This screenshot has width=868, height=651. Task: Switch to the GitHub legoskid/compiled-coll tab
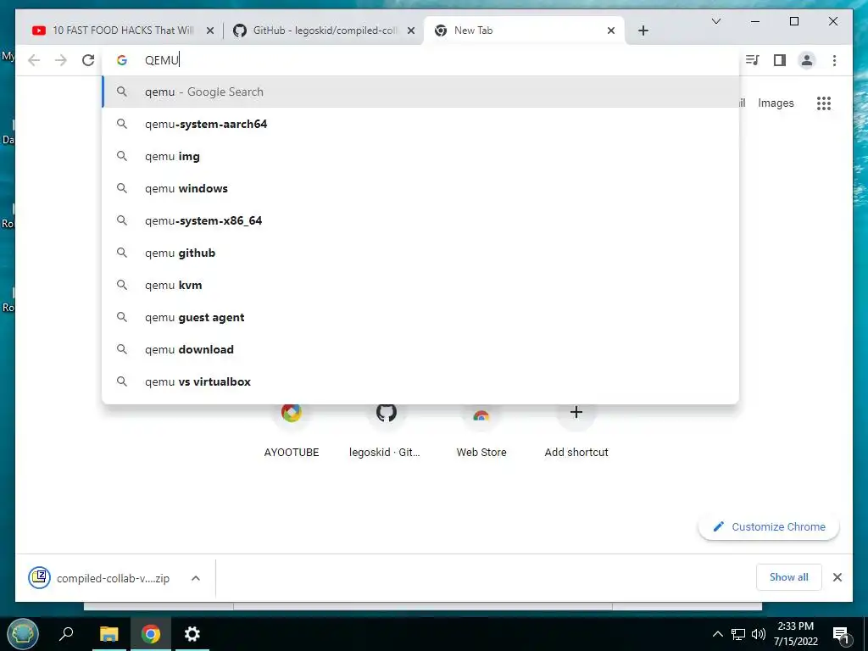(x=324, y=31)
